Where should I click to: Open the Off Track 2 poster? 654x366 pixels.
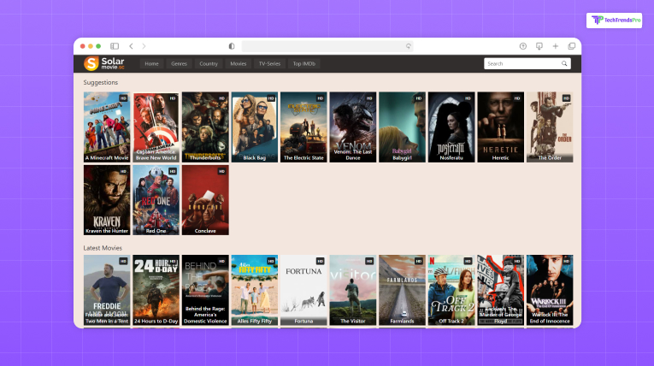click(x=451, y=290)
